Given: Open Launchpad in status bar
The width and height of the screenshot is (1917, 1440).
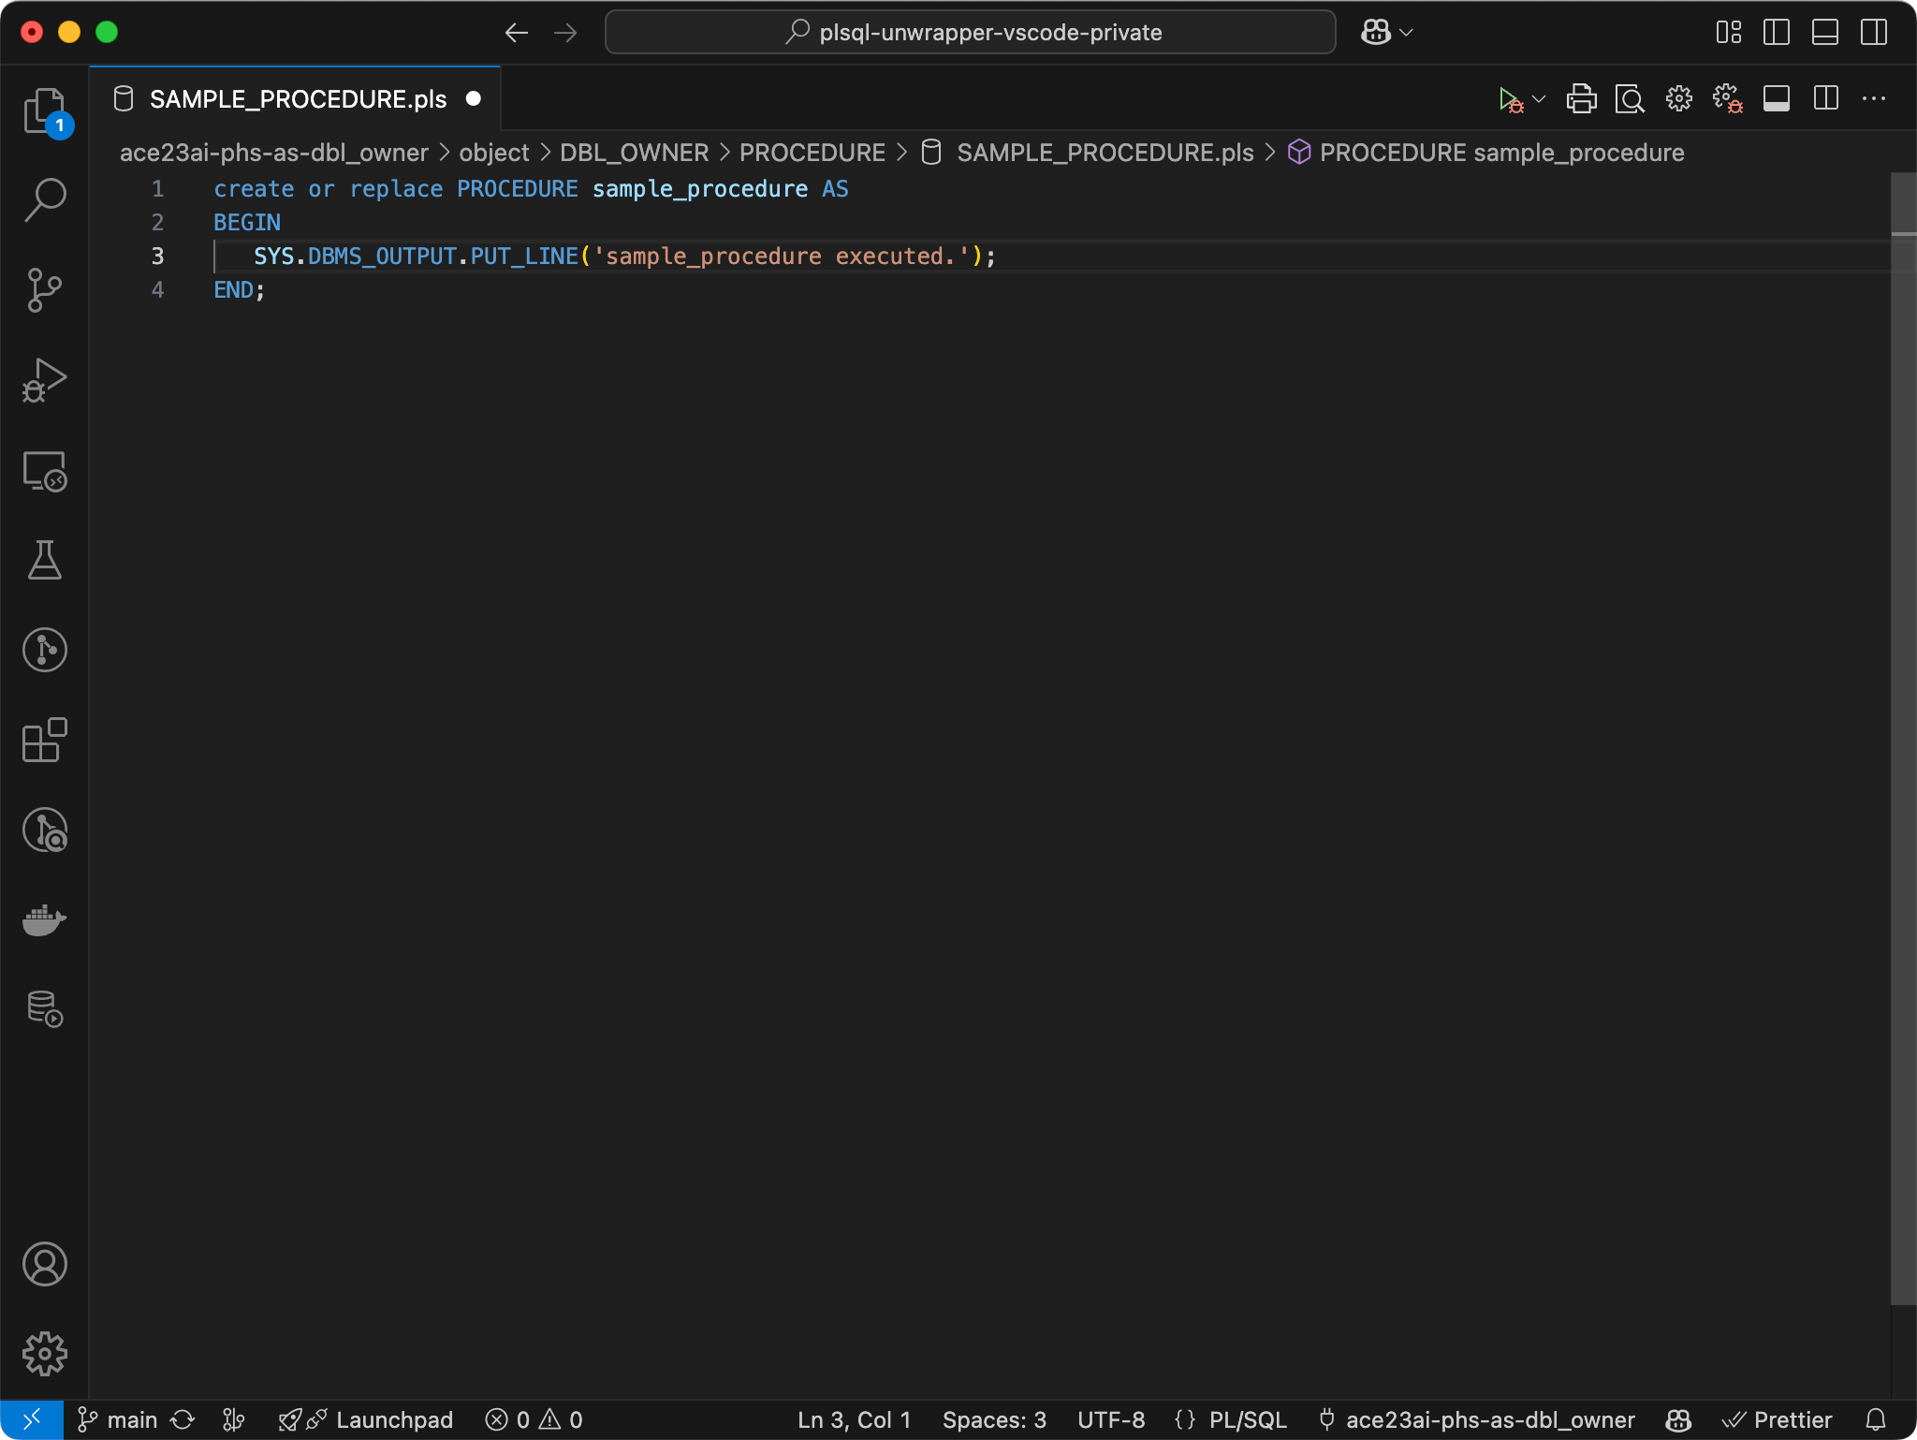Looking at the screenshot, I should pyautogui.click(x=366, y=1419).
